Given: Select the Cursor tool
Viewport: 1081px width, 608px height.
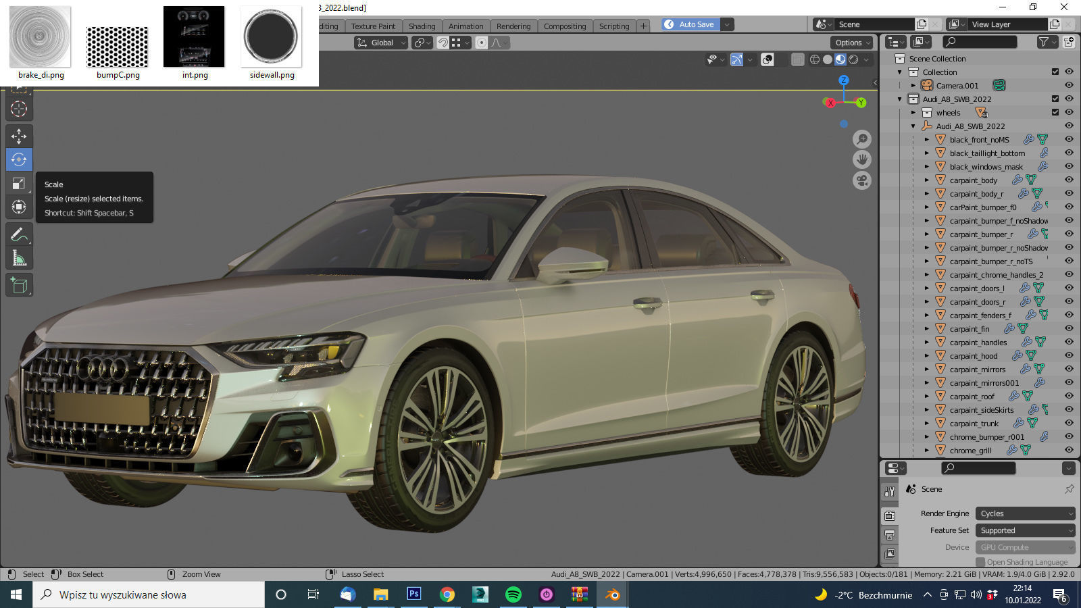Looking at the screenshot, I should click(x=19, y=109).
